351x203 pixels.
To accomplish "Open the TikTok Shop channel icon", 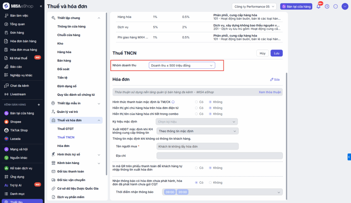I will click(x=7, y=130).
